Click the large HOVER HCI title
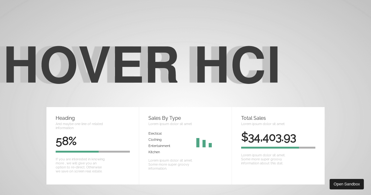The height and width of the screenshot is (195, 371). tap(142, 65)
